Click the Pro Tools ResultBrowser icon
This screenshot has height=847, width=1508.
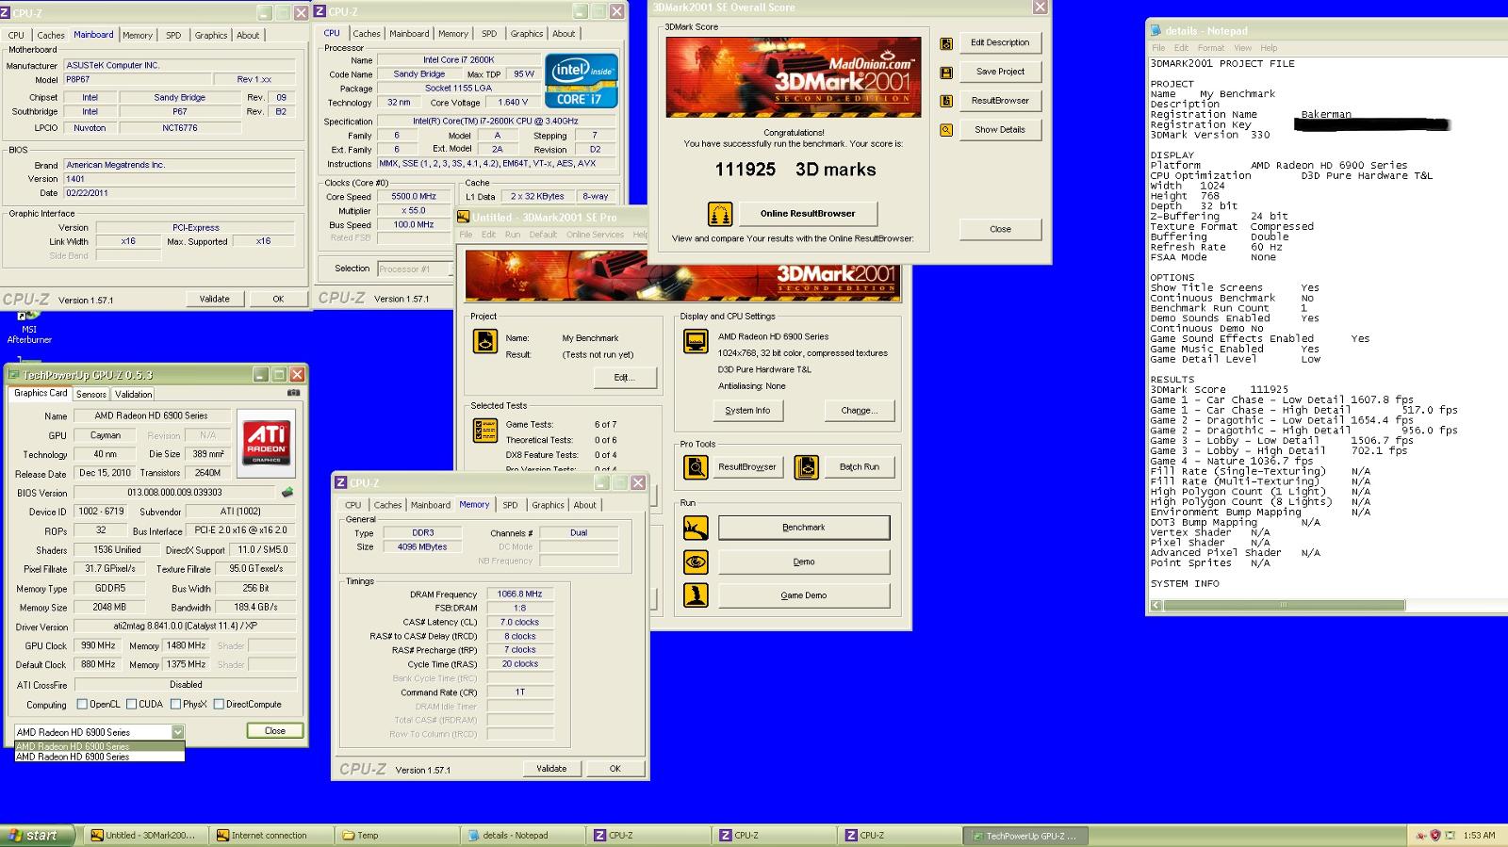tap(696, 467)
